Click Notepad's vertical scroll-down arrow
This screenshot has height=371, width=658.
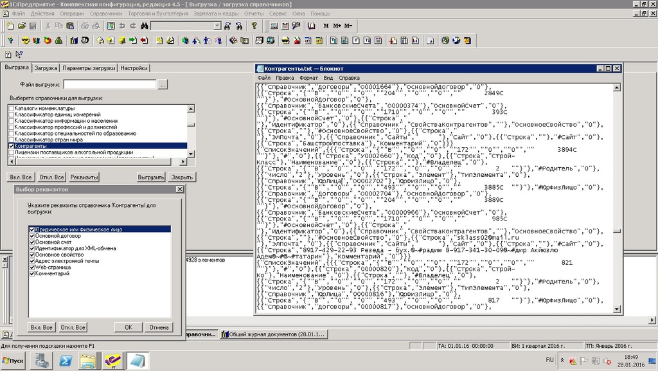point(617,309)
